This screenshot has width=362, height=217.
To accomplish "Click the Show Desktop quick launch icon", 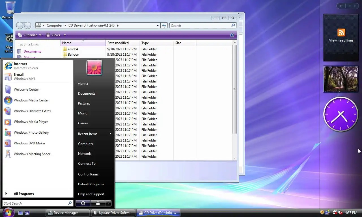I will click(21, 213).
